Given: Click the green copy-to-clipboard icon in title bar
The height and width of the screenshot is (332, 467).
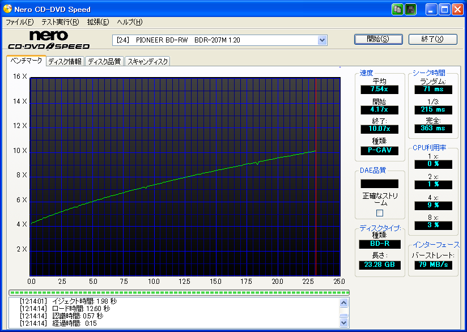Looking at the screenshot, I should click(398, 9).
